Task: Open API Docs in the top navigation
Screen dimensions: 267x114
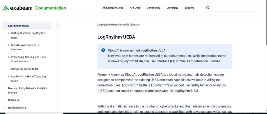Action: [x=135, y=8]
